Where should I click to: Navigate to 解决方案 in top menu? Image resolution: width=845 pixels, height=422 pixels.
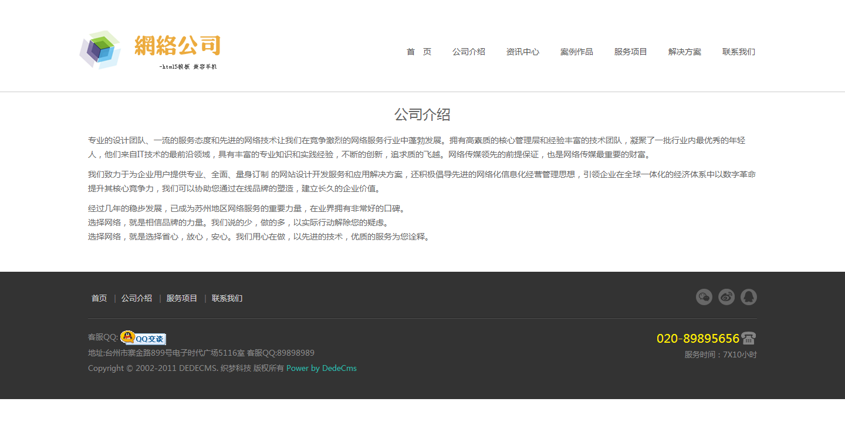click(684, 52)
